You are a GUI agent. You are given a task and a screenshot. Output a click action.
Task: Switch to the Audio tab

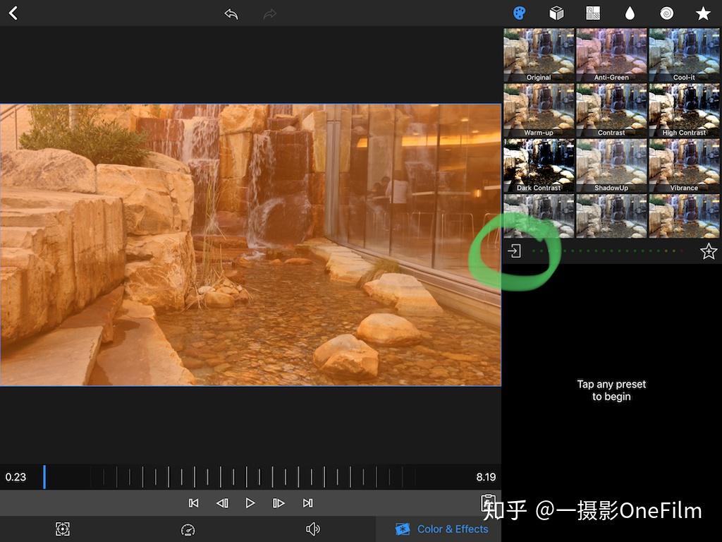click(313, 529)
